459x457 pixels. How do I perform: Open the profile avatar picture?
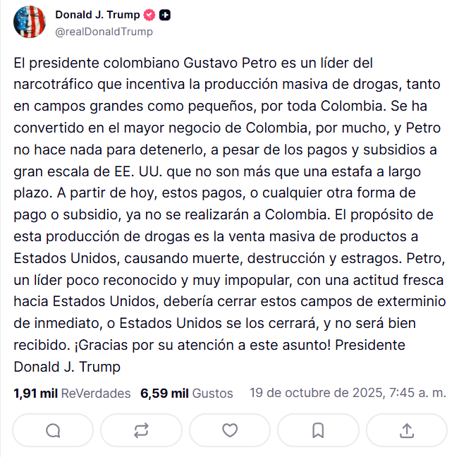[30, 22]
